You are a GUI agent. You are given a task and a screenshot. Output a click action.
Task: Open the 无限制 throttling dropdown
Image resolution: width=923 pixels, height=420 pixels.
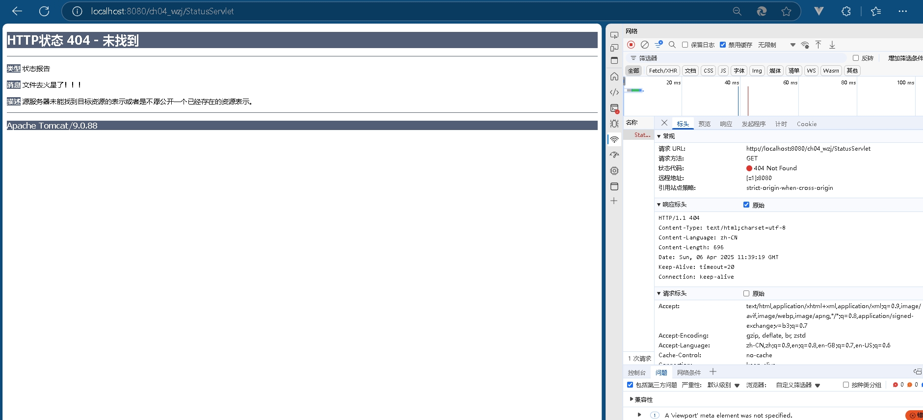click(776, 45)
